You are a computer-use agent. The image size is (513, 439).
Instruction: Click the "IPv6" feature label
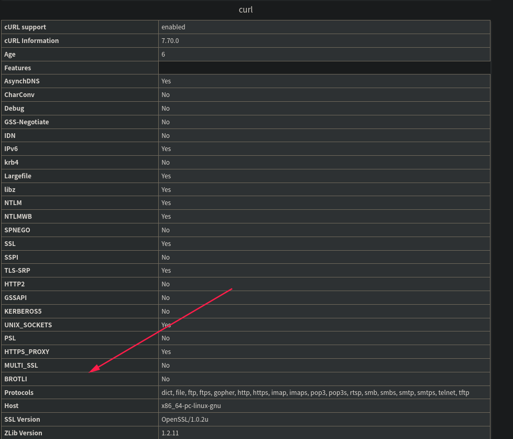(x=11, y=148)
